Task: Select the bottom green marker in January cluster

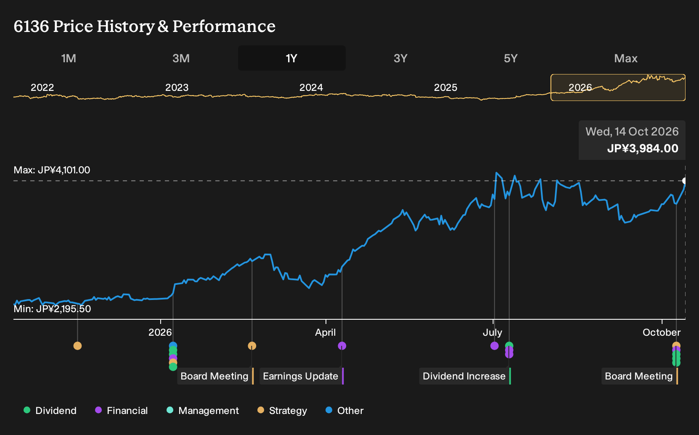Action: [x=173, y=367]
